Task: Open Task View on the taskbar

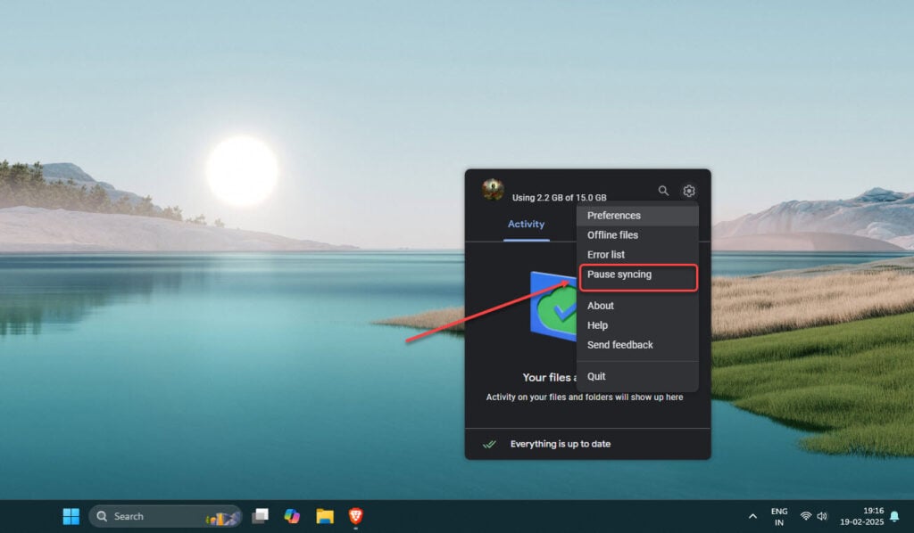Action: (x=260, y=516)
